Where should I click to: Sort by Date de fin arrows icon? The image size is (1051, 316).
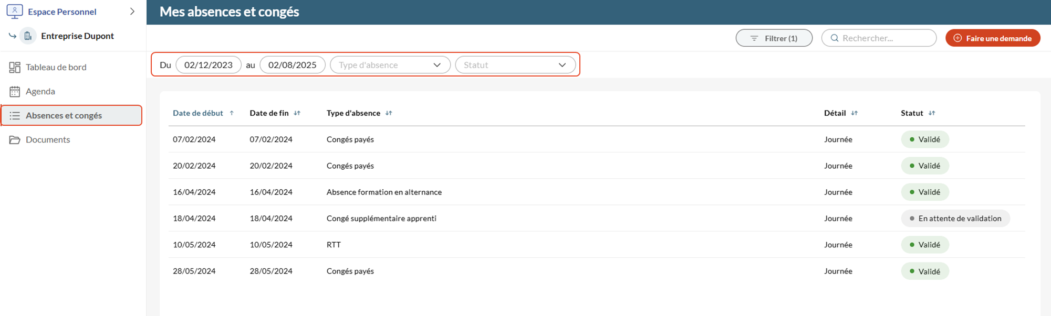[x=297, y=113]
